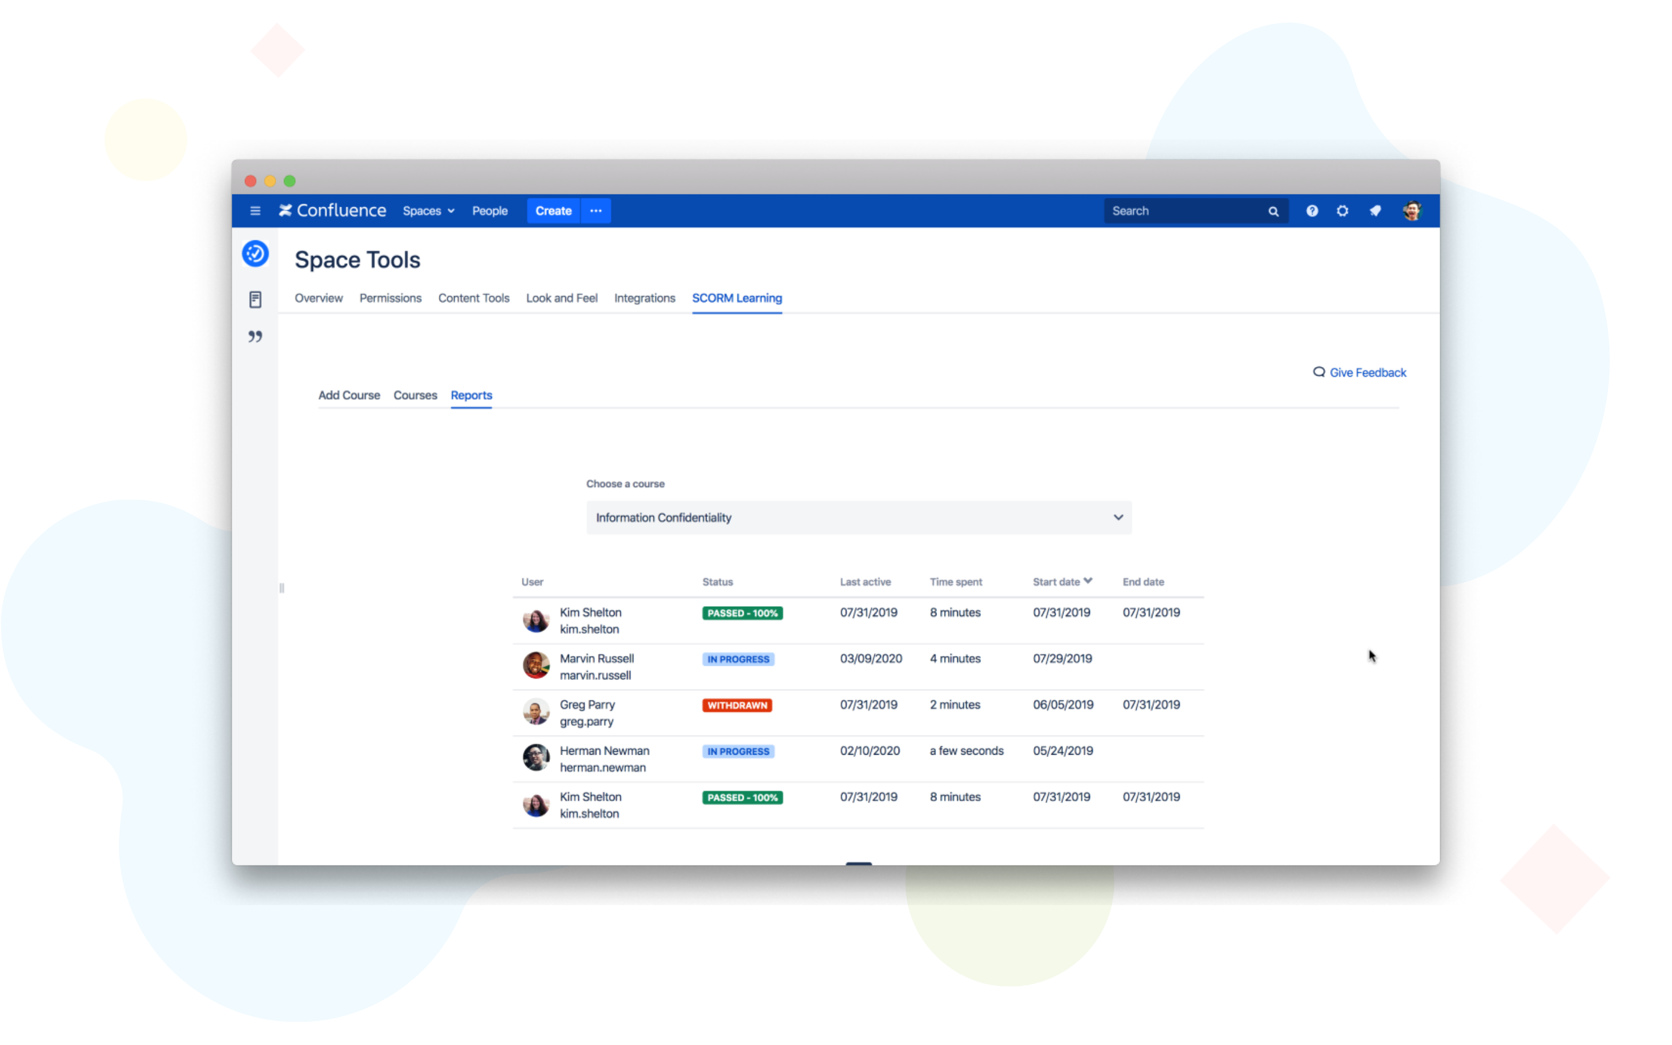Sort by the Start date column arrow

point(1087,581)
